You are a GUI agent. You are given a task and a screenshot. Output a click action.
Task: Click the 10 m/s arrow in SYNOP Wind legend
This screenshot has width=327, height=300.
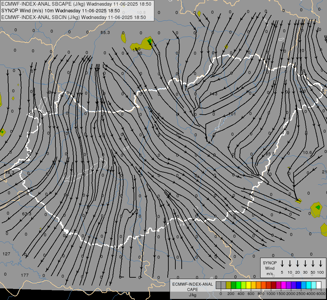point(290,264)
